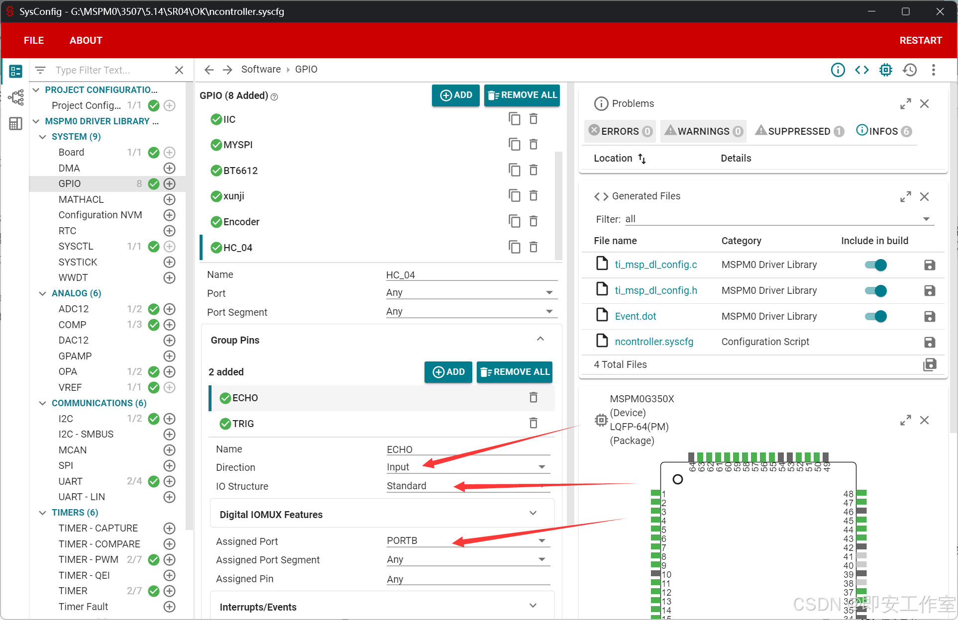This screenshot has width=958, height=620.
Task: Expand the Problems panel to fullscreen
Action: (x=905, y=103)
